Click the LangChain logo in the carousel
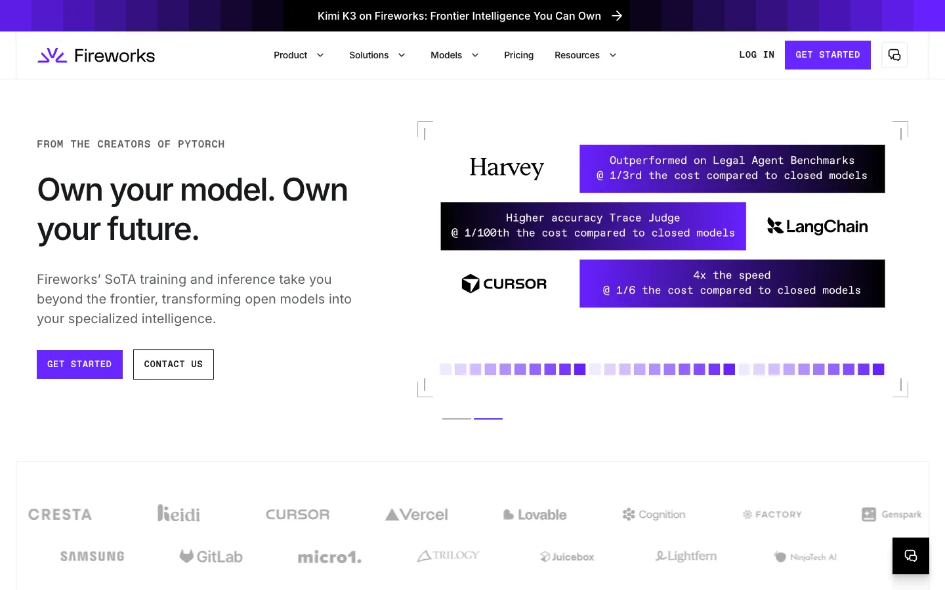The image size is (945, 590). [817, 226]
